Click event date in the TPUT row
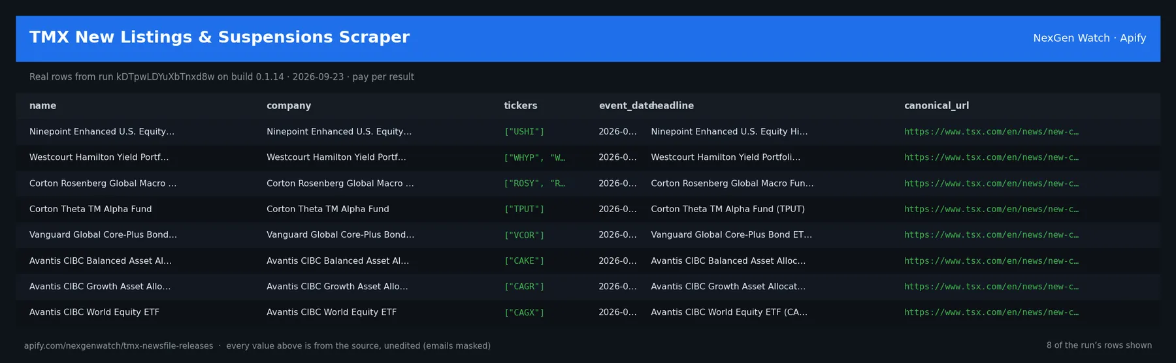 617,209
